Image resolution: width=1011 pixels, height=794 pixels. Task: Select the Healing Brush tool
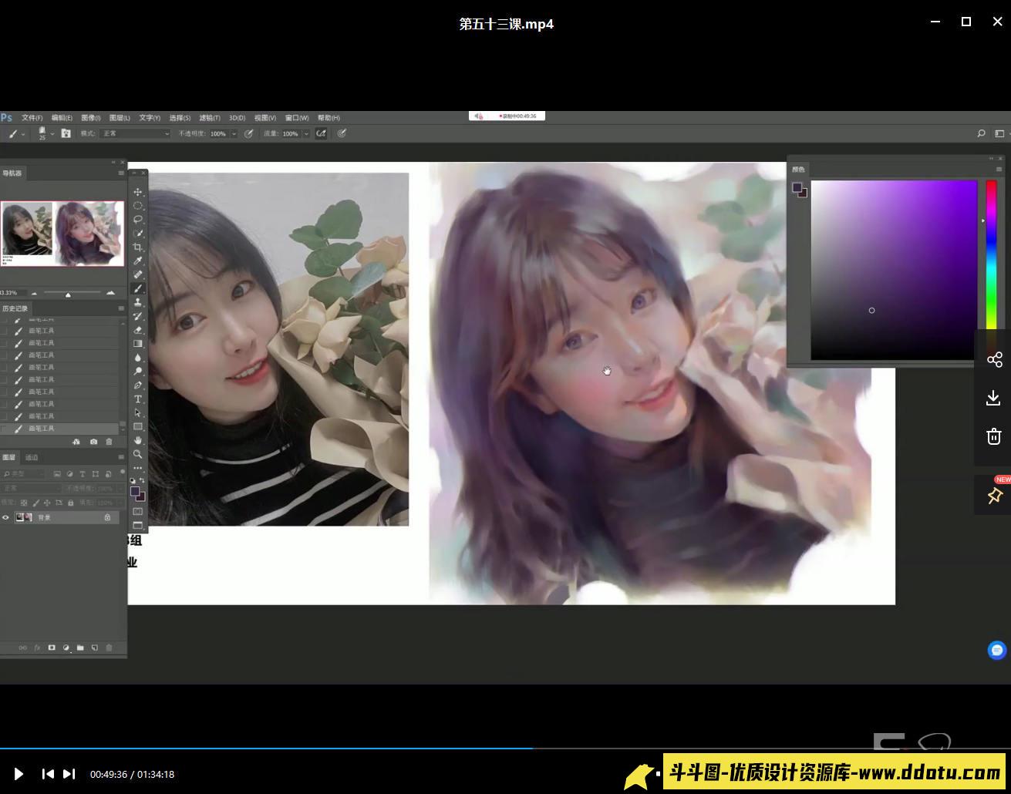pos(138,274)
